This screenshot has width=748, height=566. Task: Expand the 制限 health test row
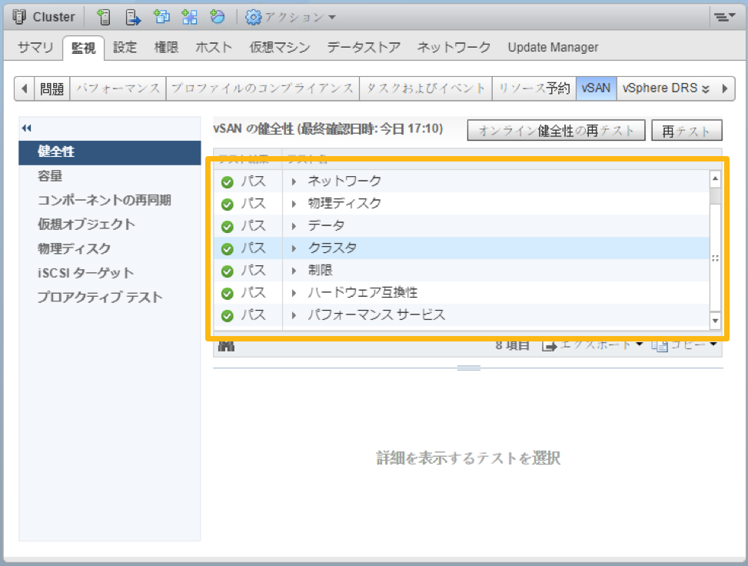[294, 271]
